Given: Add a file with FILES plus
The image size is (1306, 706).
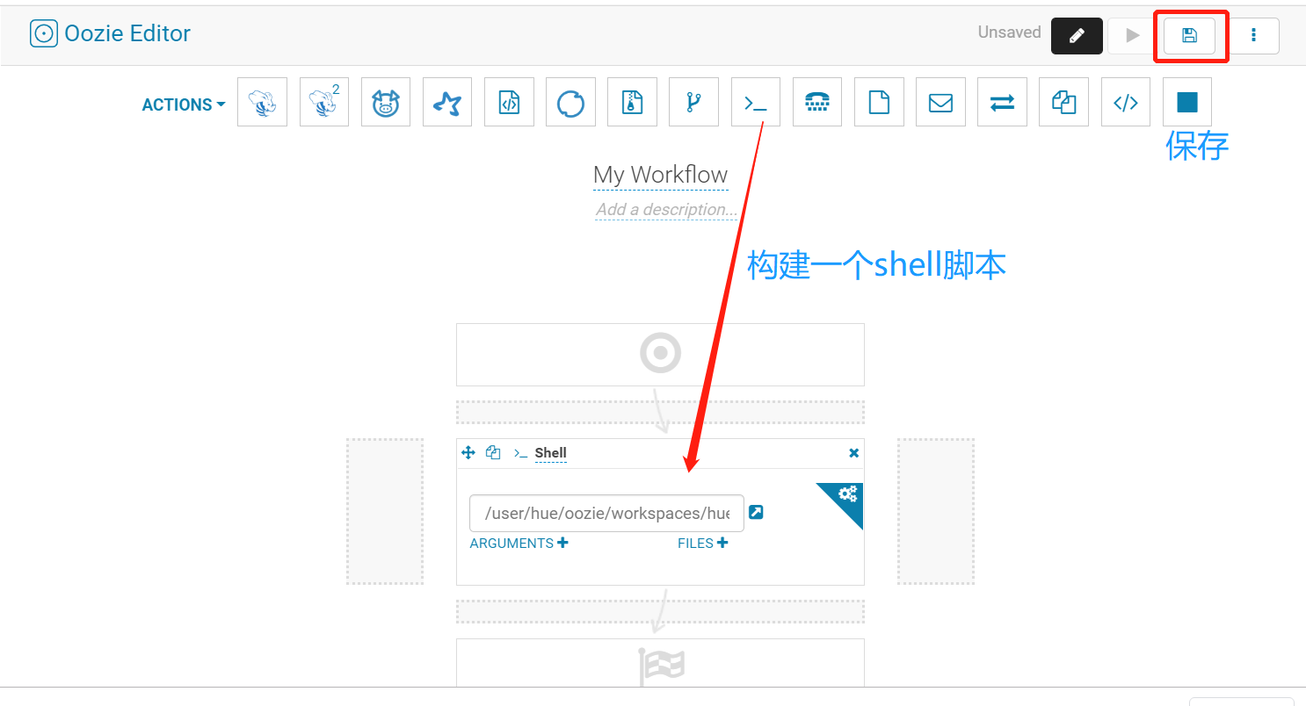Looking at the screenshot, I should tap(703, 543).
